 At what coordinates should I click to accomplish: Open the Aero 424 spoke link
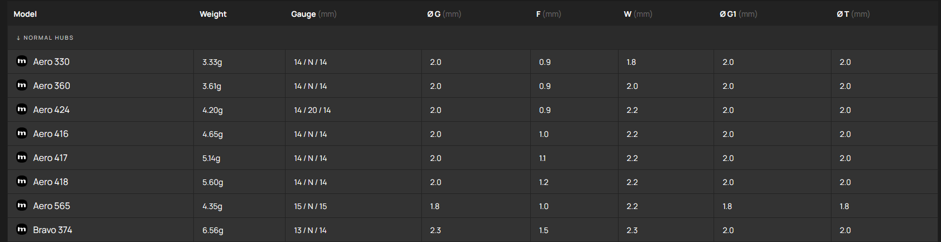51,110
